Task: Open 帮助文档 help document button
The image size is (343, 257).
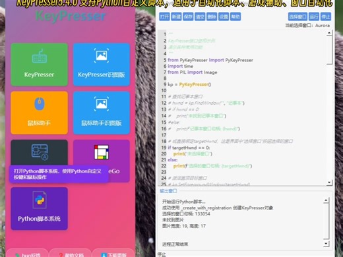Action: click(71, 253)
